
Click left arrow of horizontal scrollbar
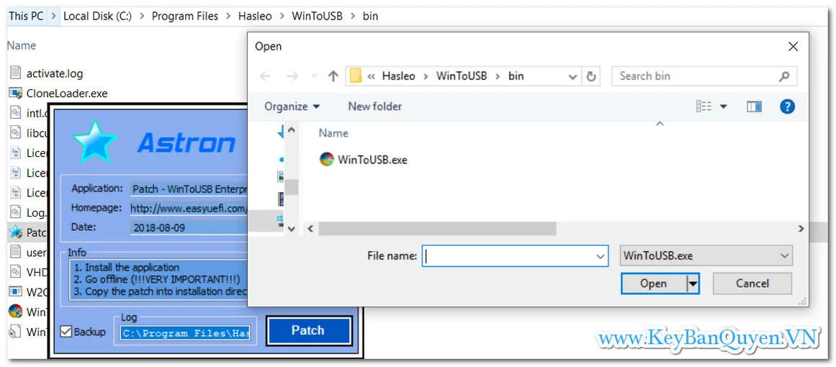(x=309, y=229)
